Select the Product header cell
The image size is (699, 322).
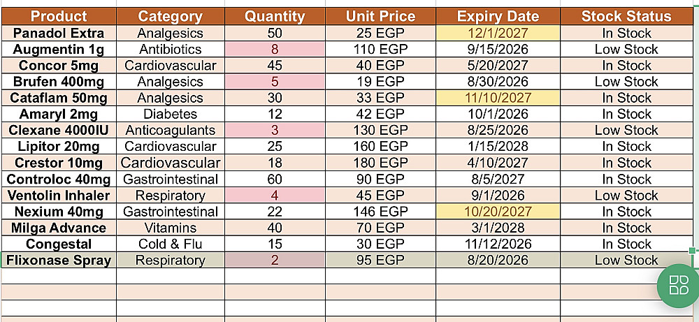[59, 17]
